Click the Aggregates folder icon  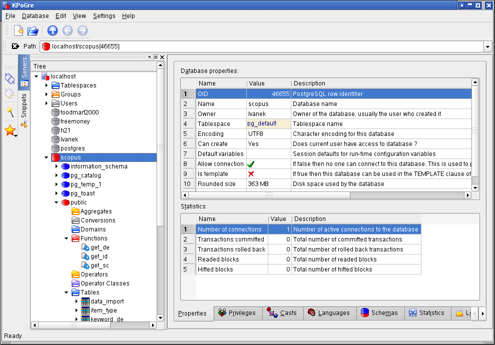[x=76, y=211]
